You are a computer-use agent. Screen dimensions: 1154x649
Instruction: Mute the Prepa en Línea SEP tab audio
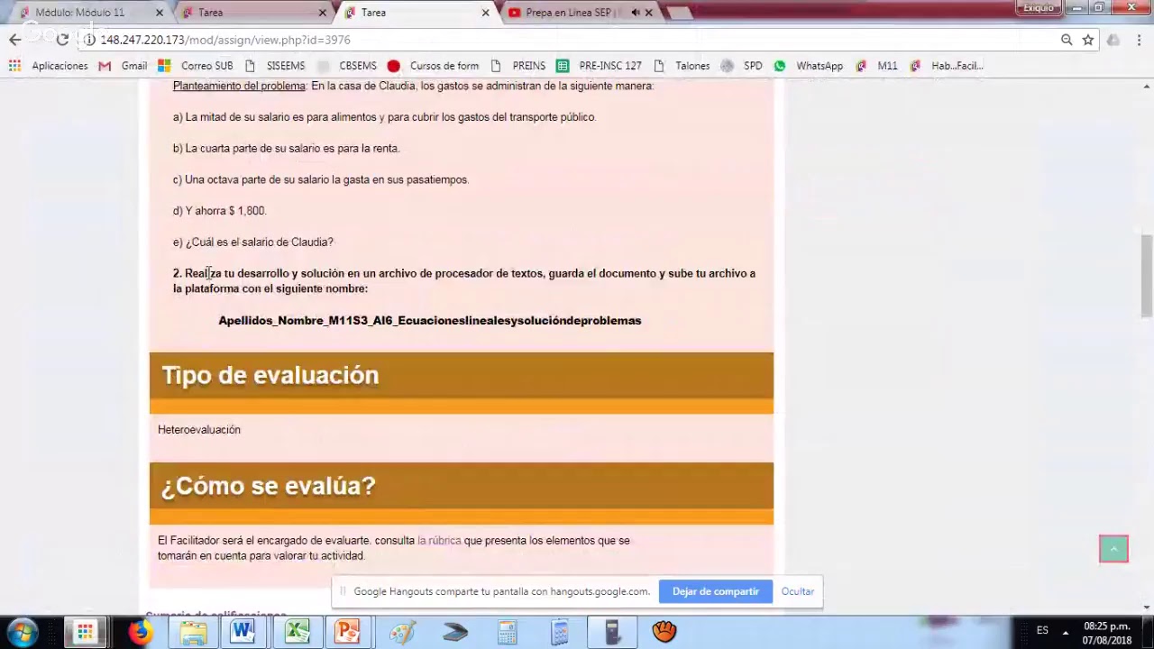[636, 13]
